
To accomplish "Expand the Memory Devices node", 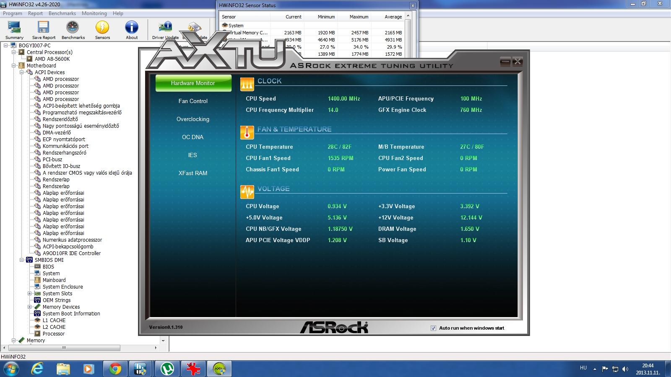I will point(30,307).
